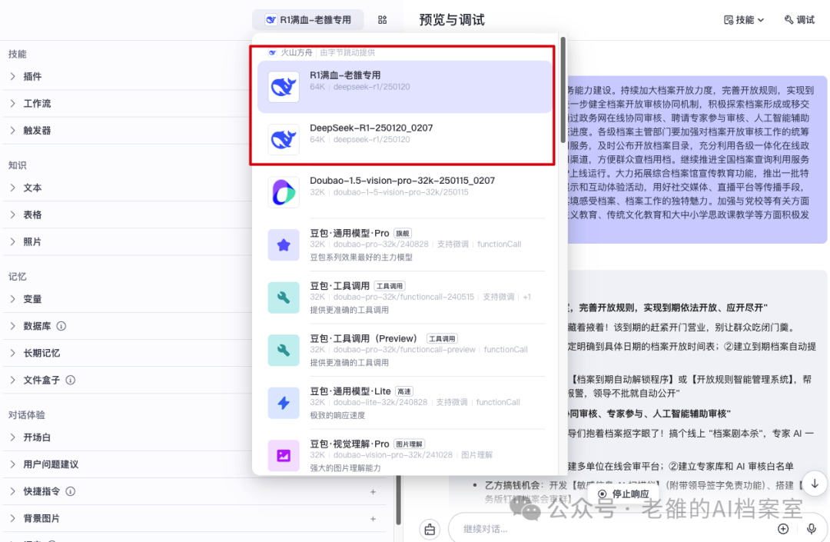The width and height of the screenshot is (830, 542).
Task: Click the scroll-to-bottom arrow button
Action: click(x=815, y=484)
